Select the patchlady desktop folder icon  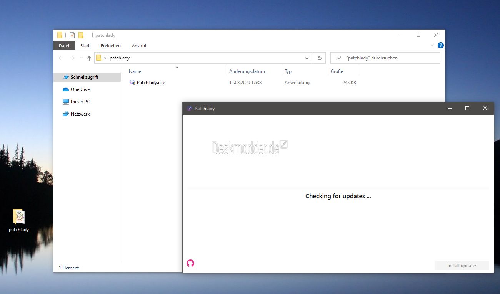[x=19, y=221]
